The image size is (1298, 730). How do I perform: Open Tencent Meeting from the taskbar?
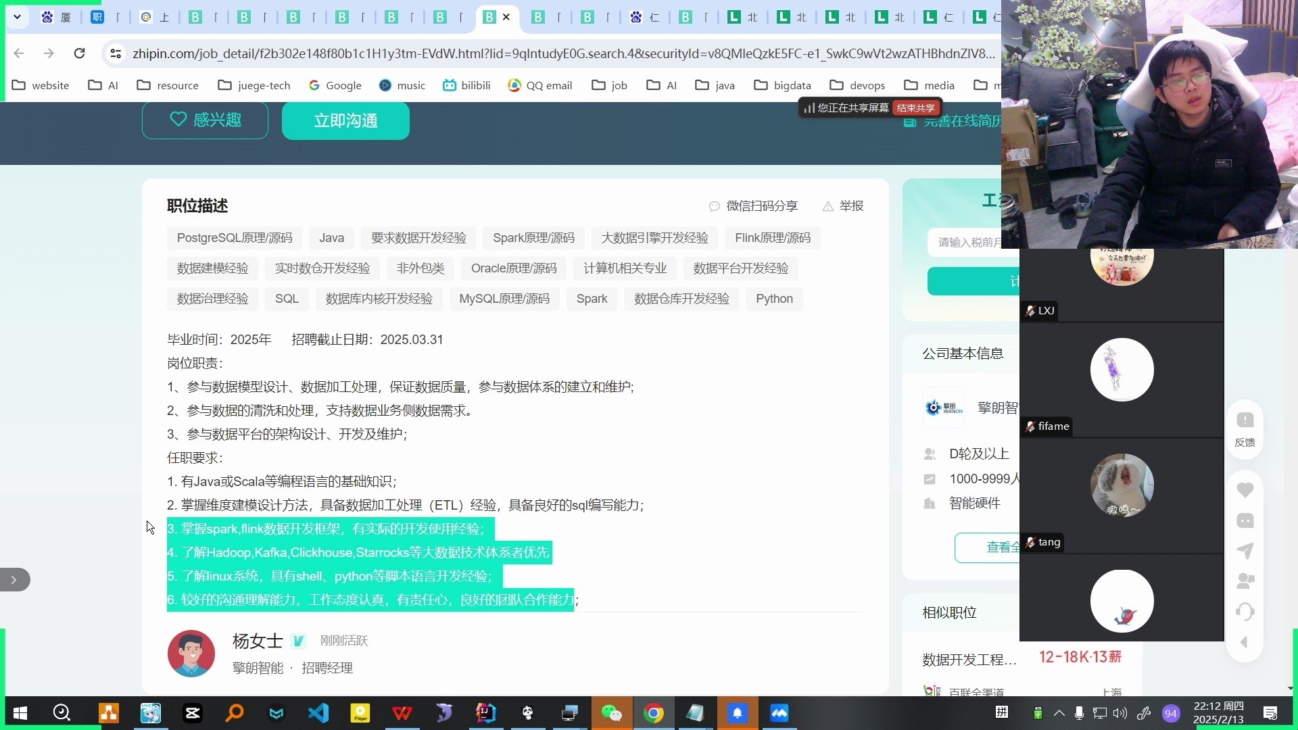coord(779,713)
